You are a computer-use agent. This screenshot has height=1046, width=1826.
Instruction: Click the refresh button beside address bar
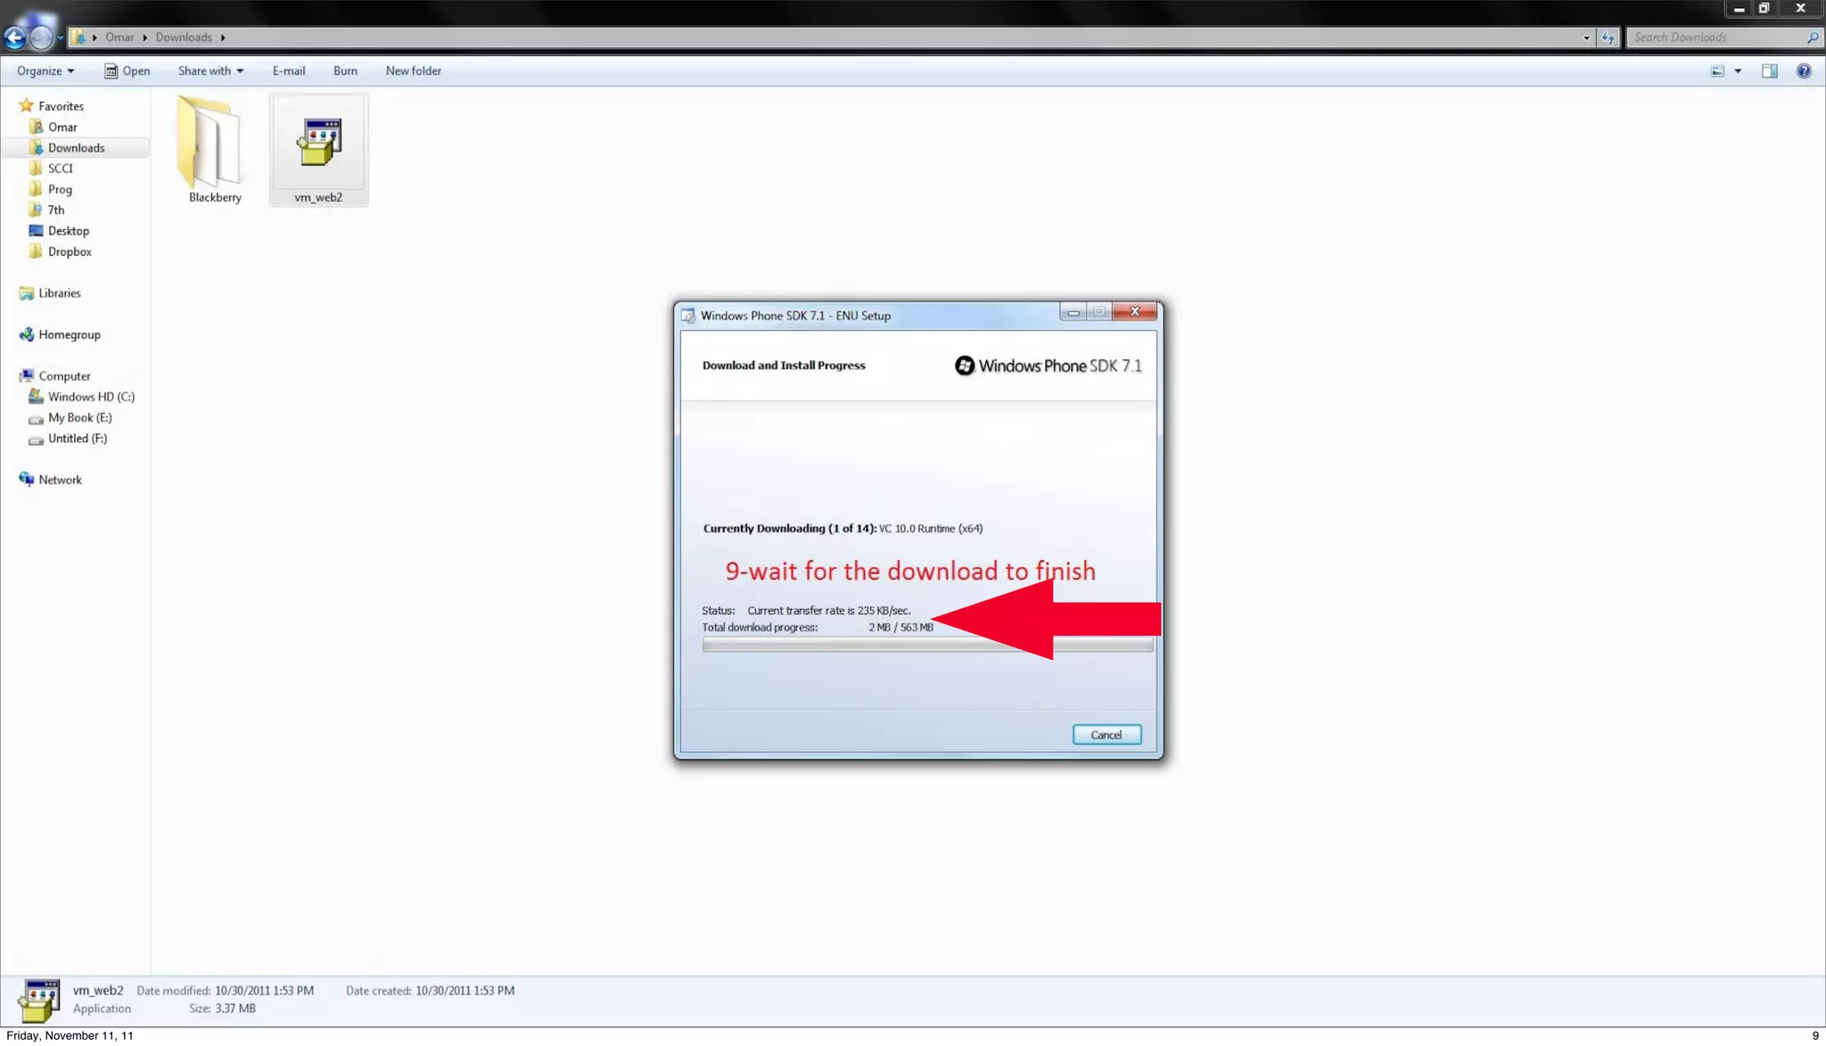point(1608,37)
